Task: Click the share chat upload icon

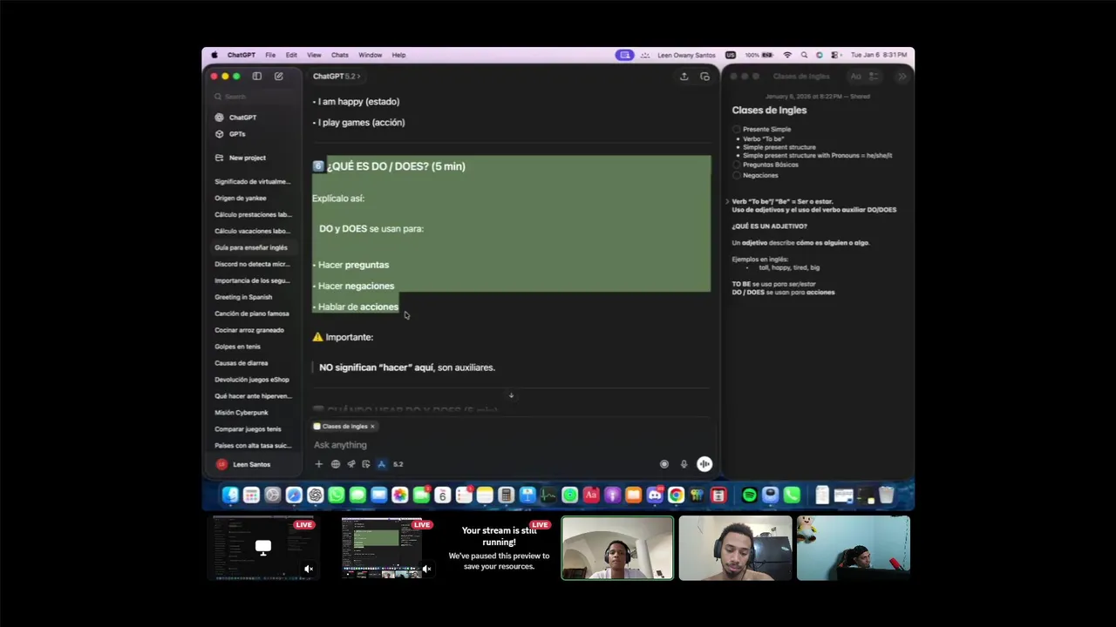Action: [684, 77]
